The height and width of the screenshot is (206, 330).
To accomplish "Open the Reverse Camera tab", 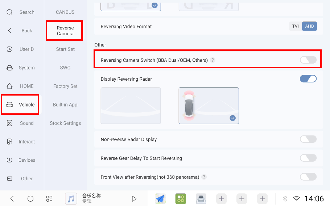I will 65,31.
